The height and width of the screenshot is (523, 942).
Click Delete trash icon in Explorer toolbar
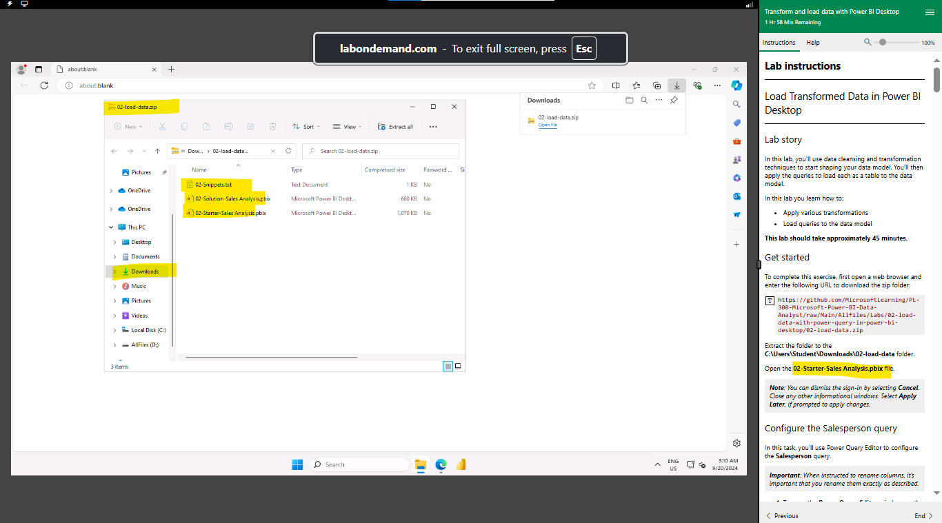click(272, 127)
